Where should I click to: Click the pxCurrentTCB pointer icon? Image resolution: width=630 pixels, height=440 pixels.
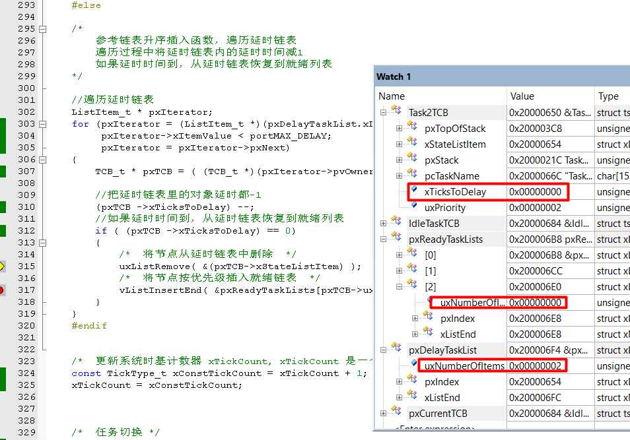click(x=396, y=410)
